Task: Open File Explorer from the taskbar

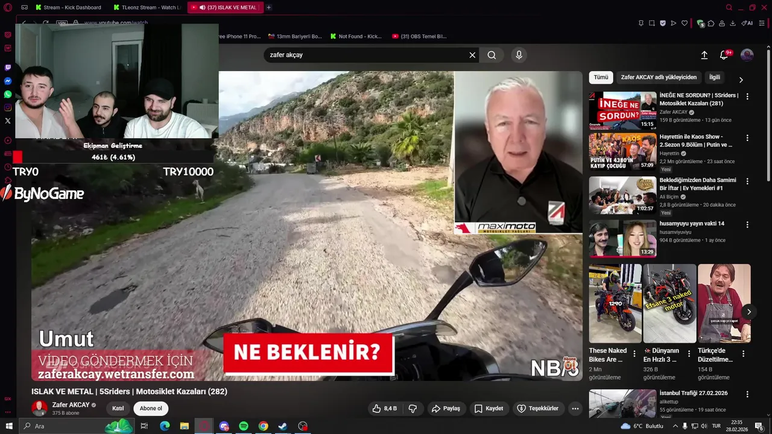Action: click(x=185, y=426)
